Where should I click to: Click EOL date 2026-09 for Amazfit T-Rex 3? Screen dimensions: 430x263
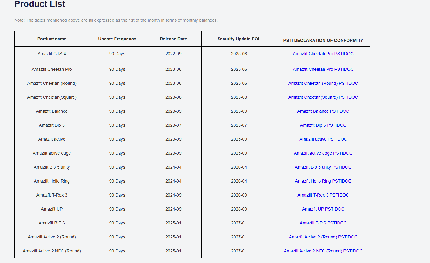pyautogui.click(x=239, y=195)
